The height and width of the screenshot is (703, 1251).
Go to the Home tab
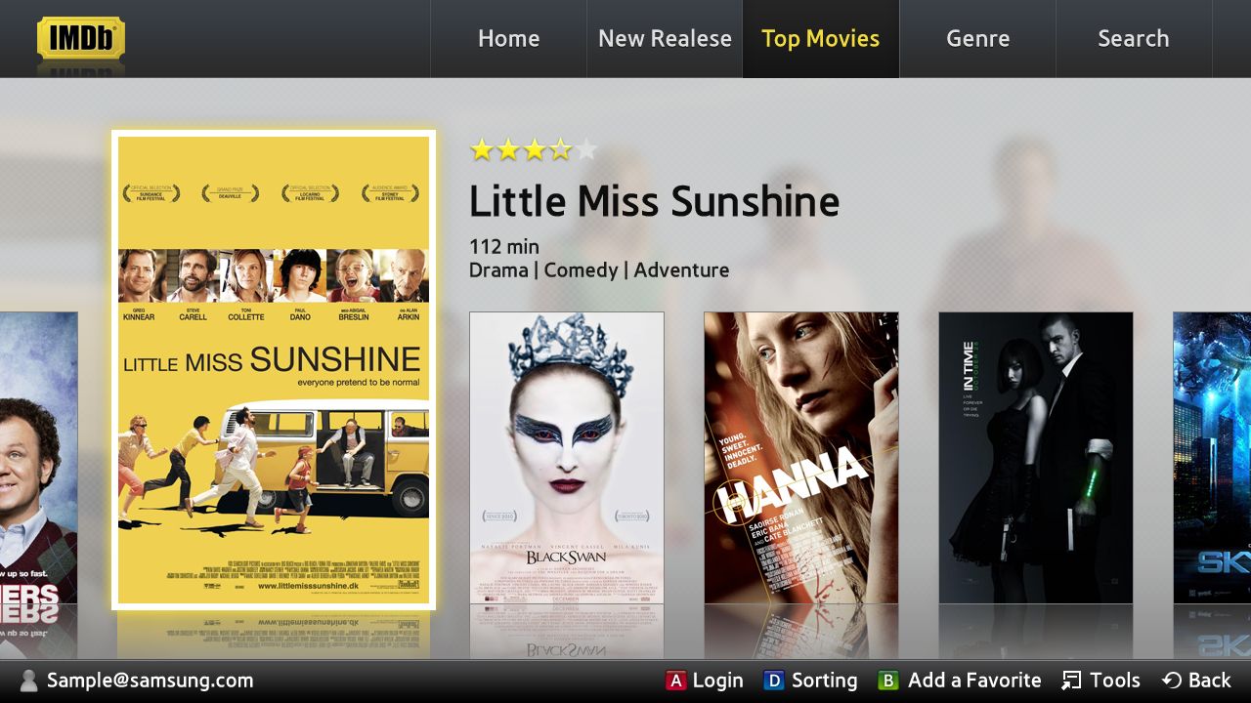click(x=508, y=39)
